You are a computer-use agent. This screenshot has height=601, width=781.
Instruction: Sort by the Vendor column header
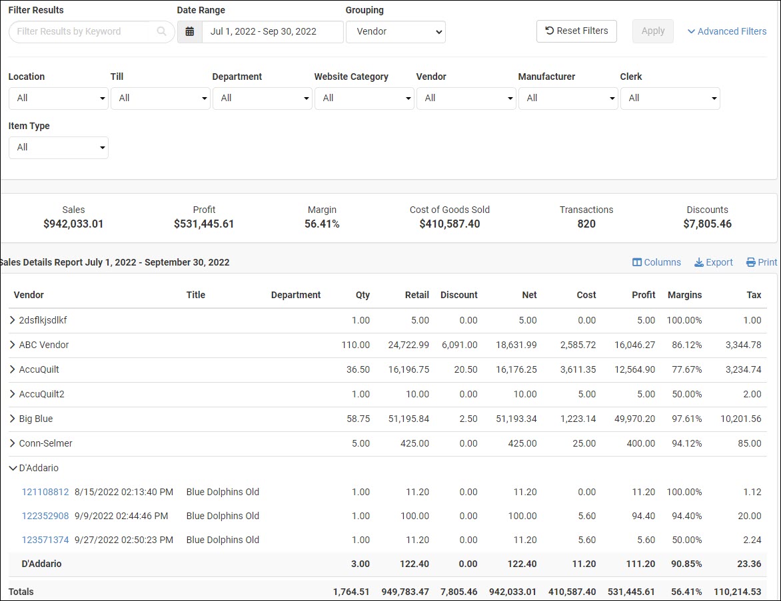point(29,295)
